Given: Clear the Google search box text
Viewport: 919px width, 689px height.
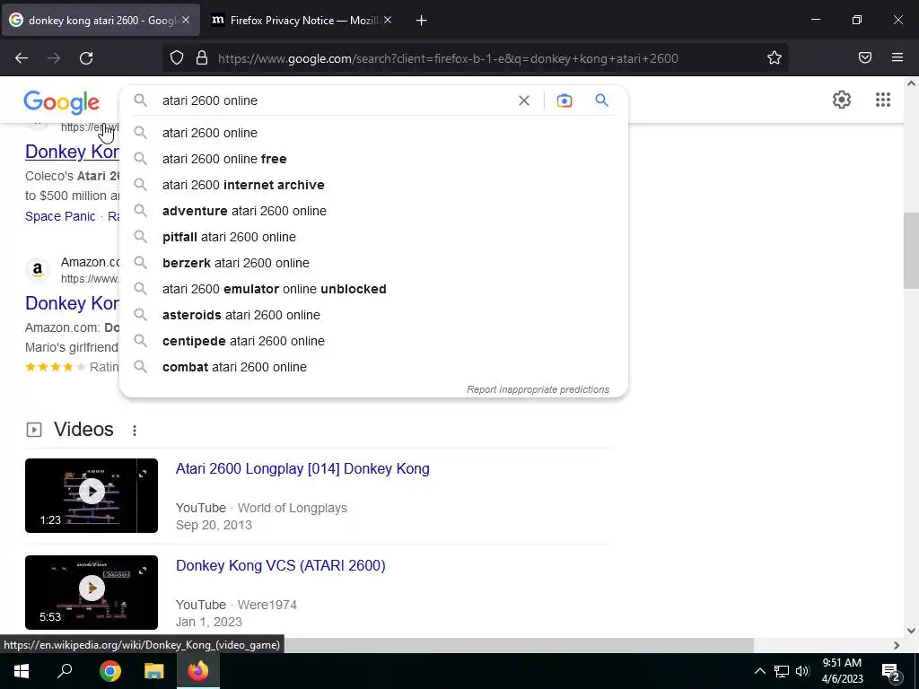Looking at the screenshot, I should coord(524,100).
